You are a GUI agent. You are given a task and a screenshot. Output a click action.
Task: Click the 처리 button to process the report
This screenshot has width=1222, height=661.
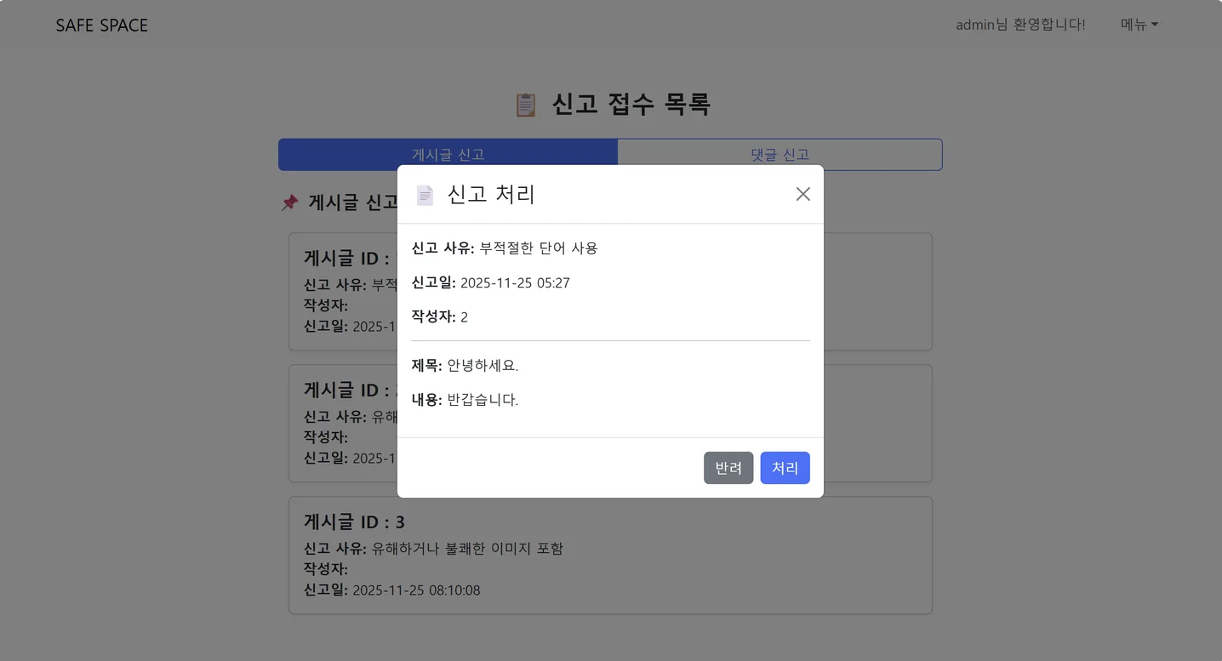point(785,467)
